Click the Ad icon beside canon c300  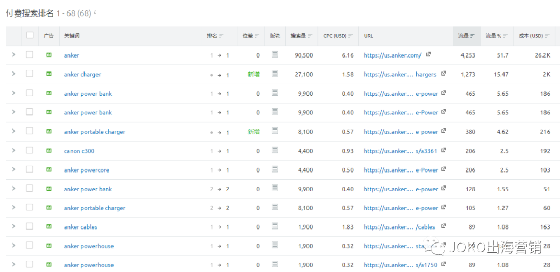click(49, 151)
